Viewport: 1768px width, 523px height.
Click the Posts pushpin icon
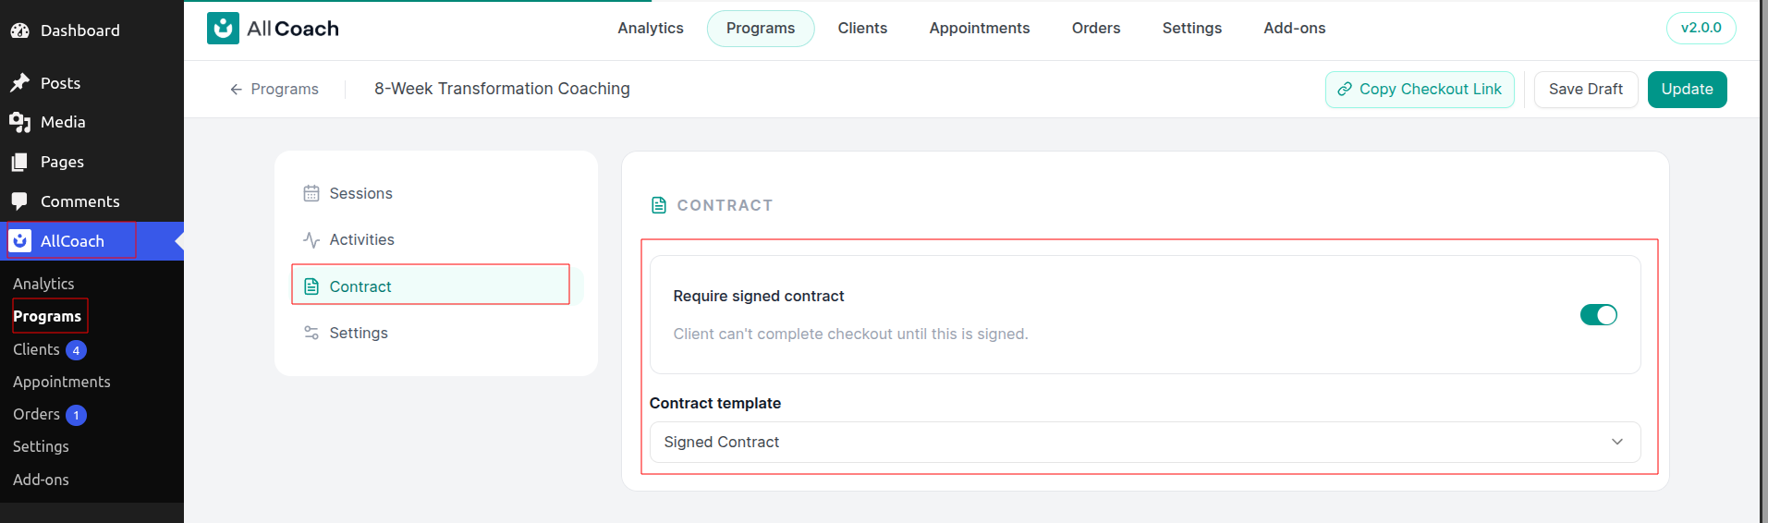point(20,83)
